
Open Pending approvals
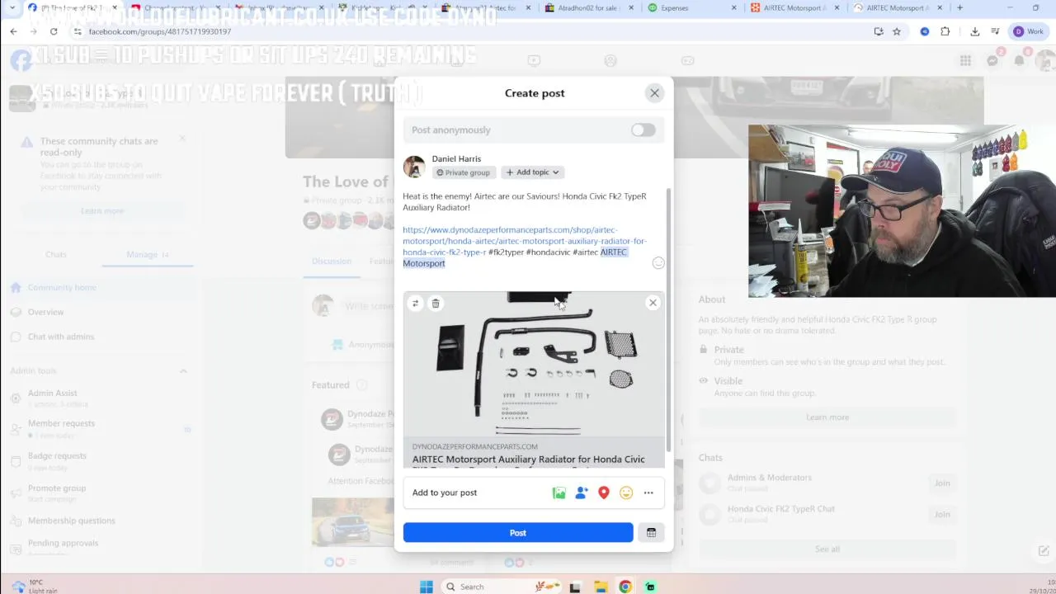coord(63,543)
